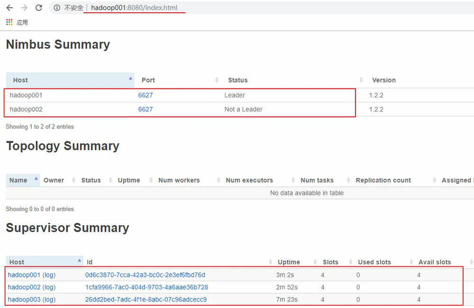Select version 1.2.2 in the hadoop002 row
Screen dimensions: 474x308
coord(376,109)
